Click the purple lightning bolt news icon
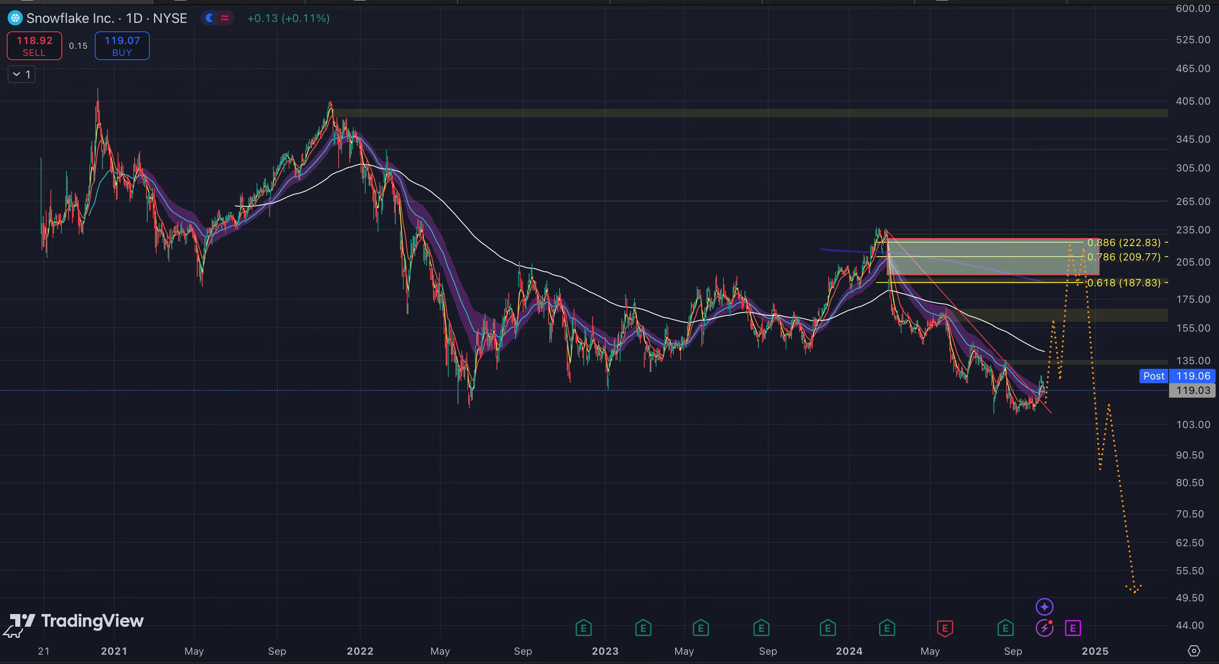Viewport: 1219px width, 664px height. (1044, 628)
